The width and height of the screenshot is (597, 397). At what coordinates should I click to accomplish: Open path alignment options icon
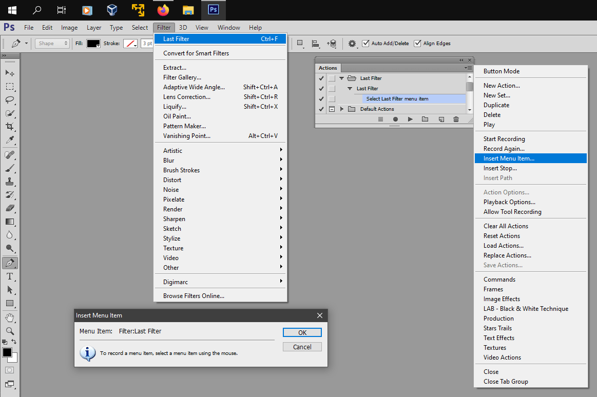[315, 44]
